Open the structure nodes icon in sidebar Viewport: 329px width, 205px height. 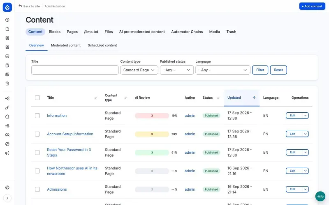click(7, 98)
